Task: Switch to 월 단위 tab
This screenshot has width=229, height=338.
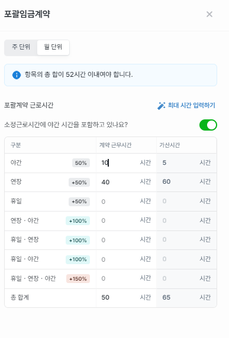Action: coord(53,47)
